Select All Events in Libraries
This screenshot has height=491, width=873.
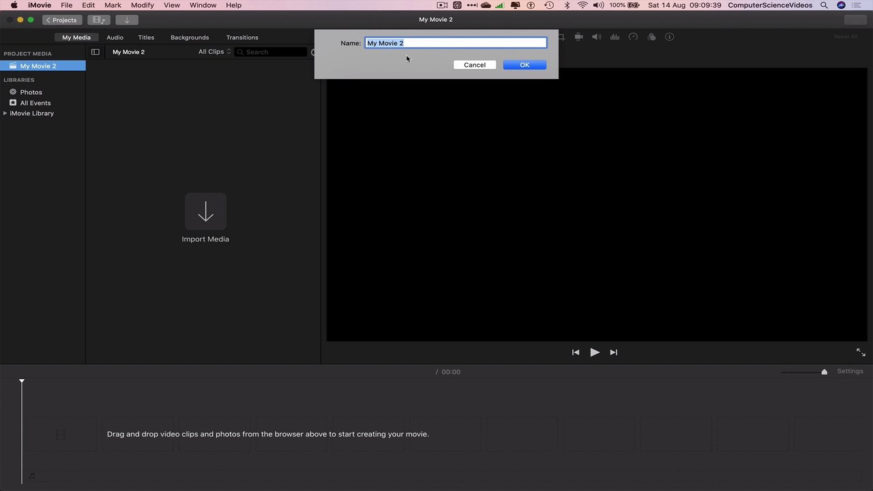[35, 103]
